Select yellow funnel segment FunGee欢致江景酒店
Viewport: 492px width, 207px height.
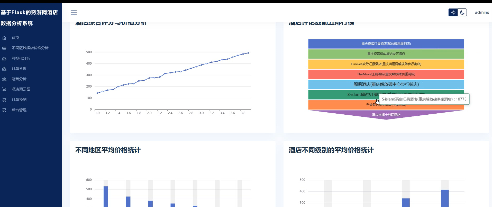(386, 64)
